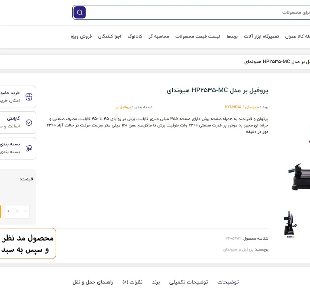Click the quantity value field

[x=17, y=211]
